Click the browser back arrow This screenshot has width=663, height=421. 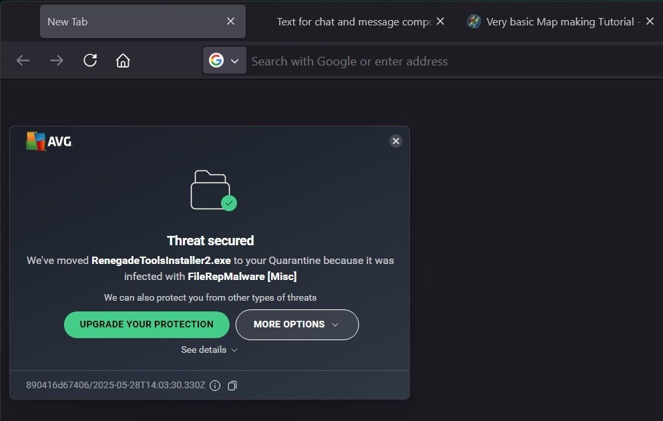[23, 61]
